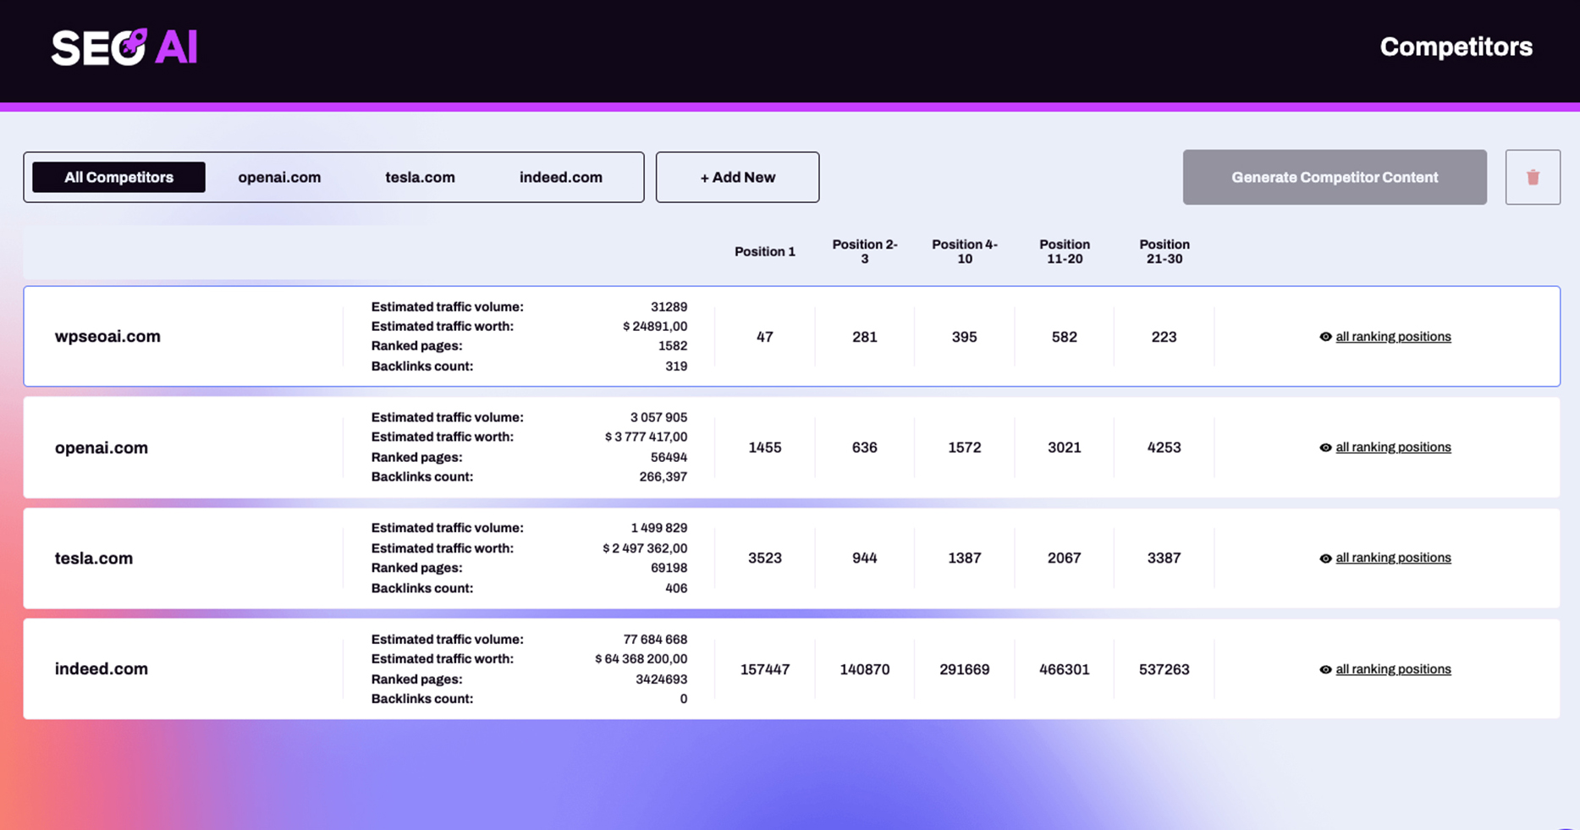The width and height of the screenshot is (1580, 830).
Task: Click tesla.com Position 11-20 value 2067
Action: 1065,558
